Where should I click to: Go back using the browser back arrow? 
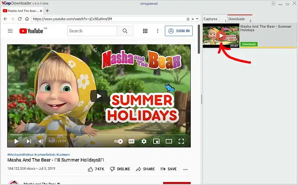click(x=5, y=19)
